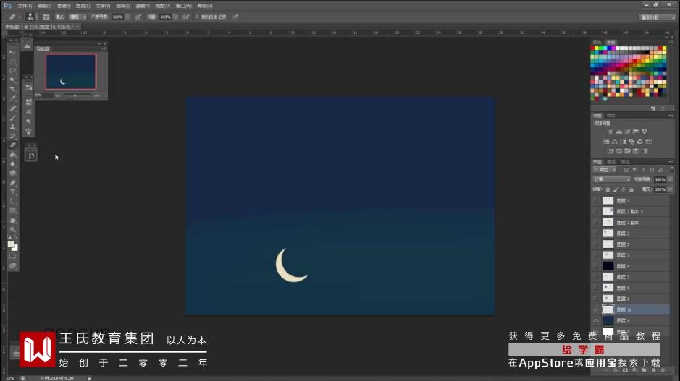
Task: Show visibility of layer 图层 4
Action: click(x=595, y=266)
